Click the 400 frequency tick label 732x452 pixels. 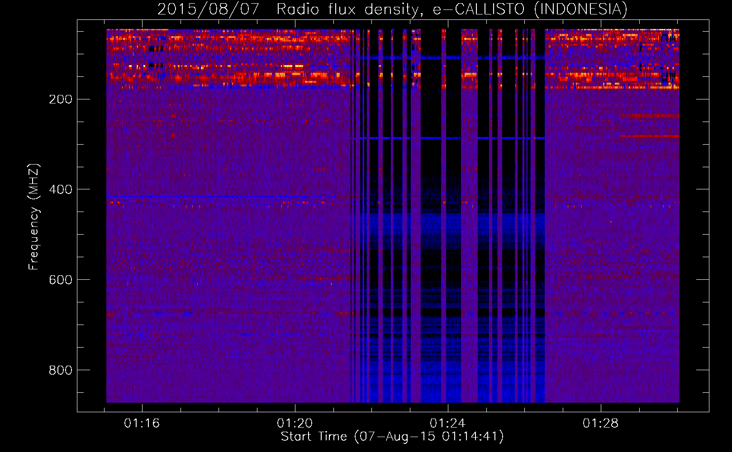[x=61, y=189]
